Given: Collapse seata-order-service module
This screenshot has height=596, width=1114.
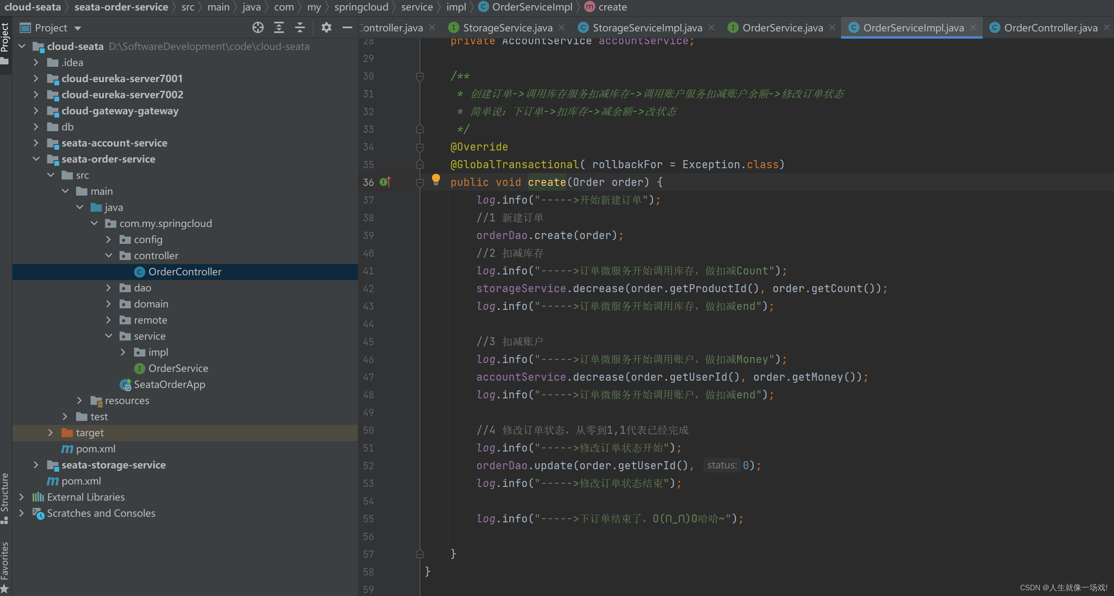Looking at the screenshot, I should coord(36,159).
